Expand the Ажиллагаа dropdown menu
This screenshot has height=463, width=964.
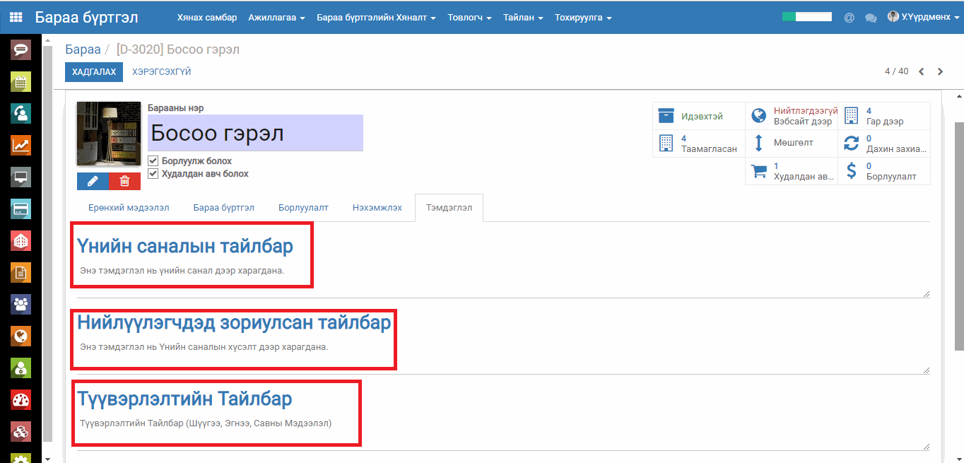(276, 18)
